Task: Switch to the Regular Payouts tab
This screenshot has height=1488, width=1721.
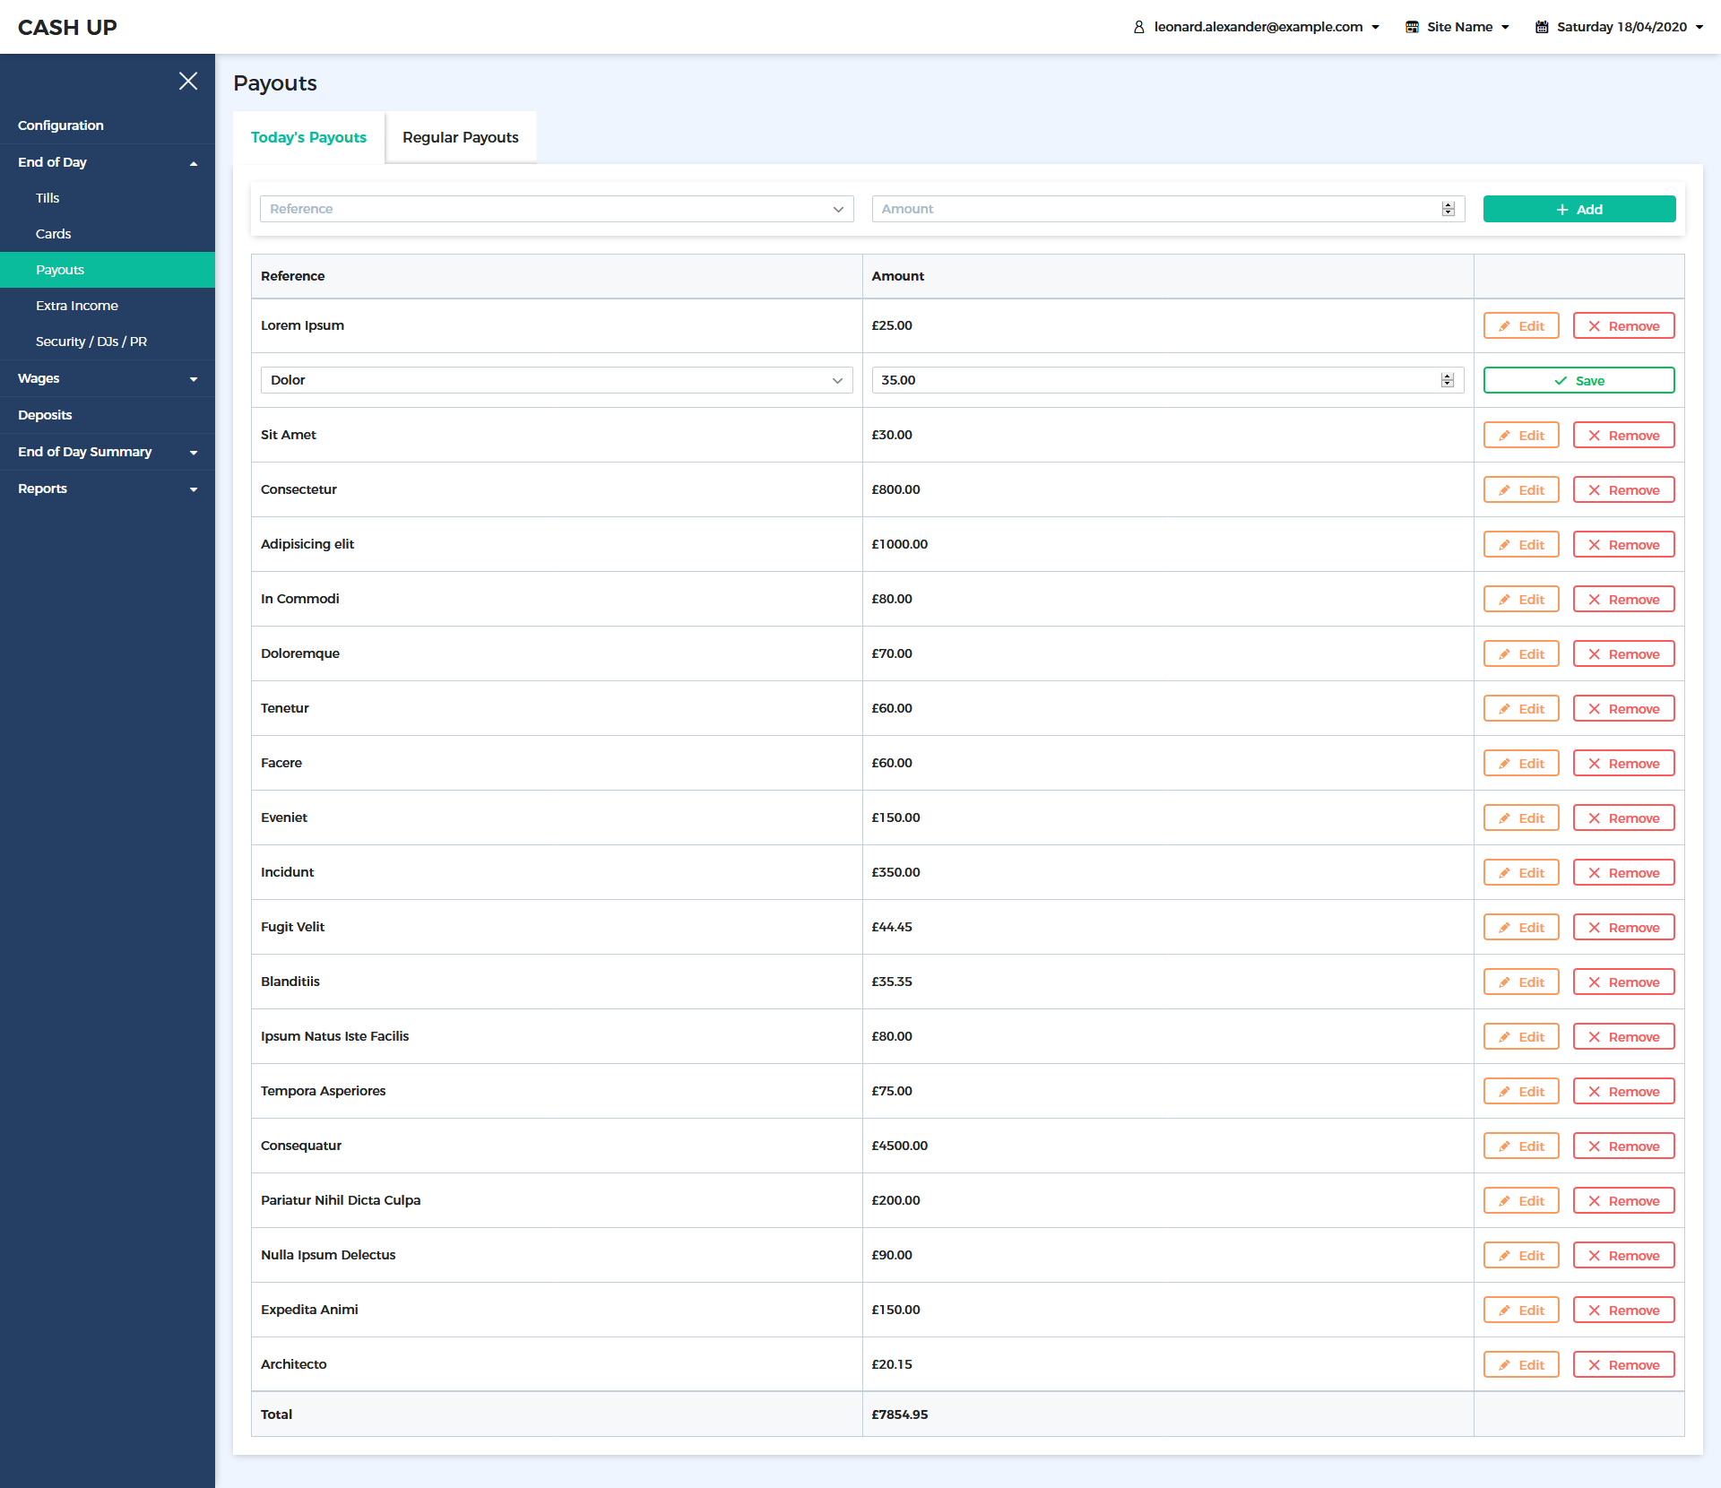Action: (x=460, y=137)
